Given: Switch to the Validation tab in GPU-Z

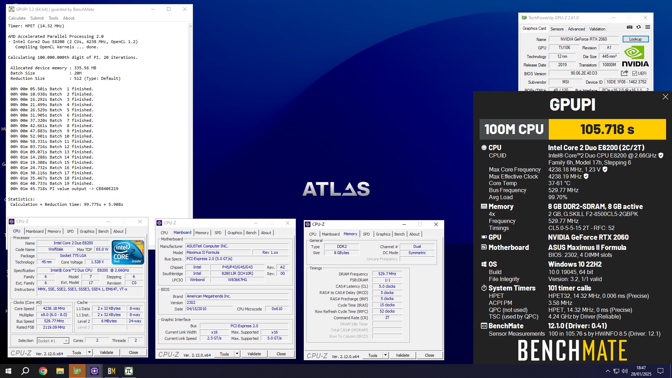Looking at the screenshot, I should 597,29.
